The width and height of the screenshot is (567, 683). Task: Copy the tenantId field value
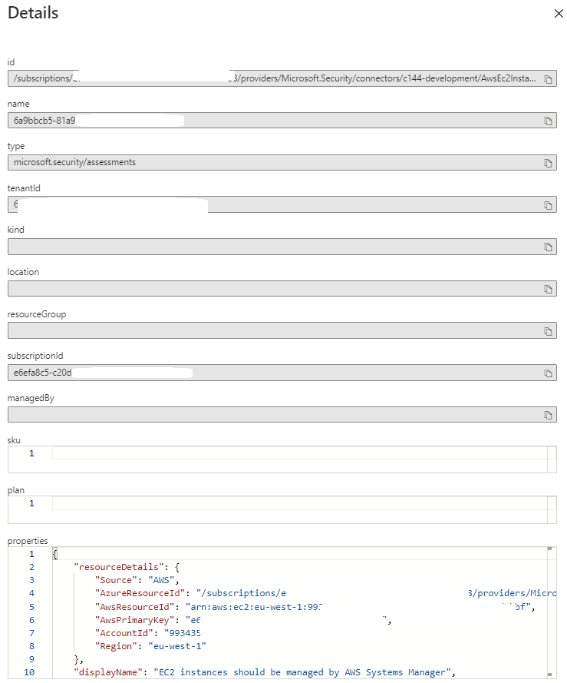click(548, 206)
